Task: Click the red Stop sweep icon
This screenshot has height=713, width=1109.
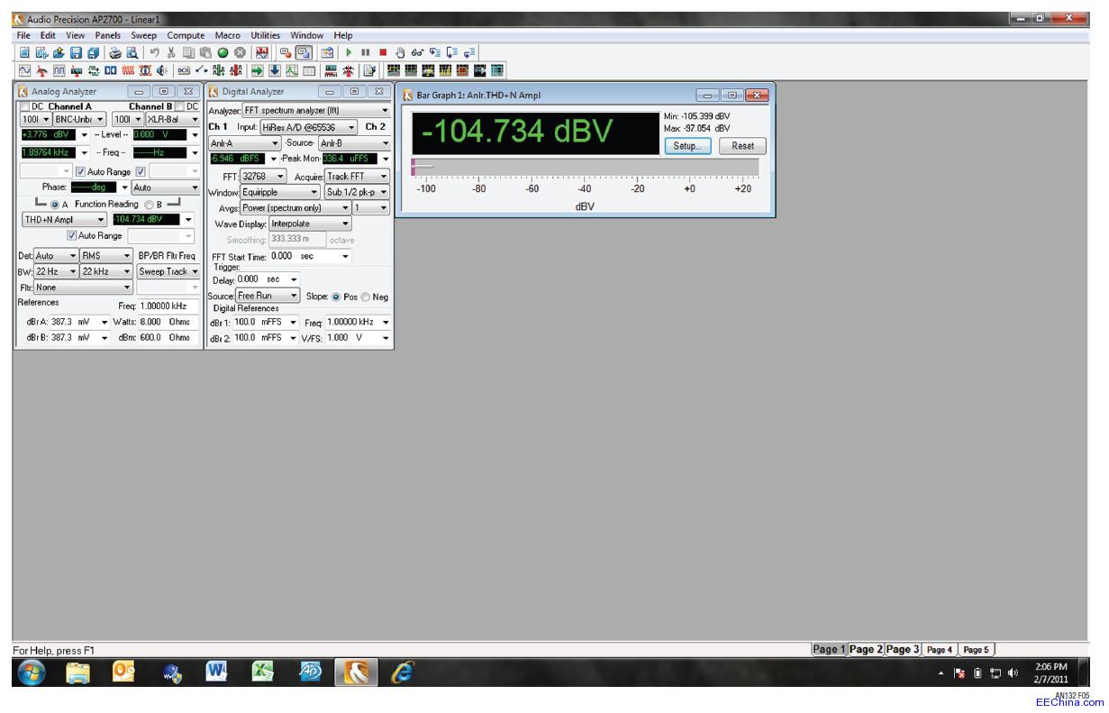Action: (383, 52)
